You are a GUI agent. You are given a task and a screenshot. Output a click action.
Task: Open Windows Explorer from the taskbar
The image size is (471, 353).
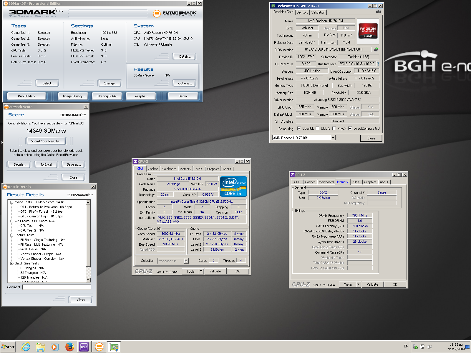click(40, 347)
